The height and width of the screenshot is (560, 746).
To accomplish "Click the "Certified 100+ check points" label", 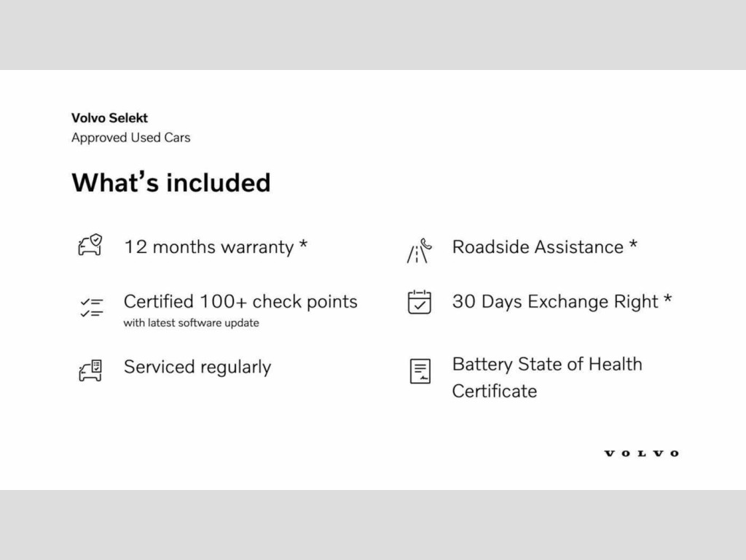I will [240, 302].
